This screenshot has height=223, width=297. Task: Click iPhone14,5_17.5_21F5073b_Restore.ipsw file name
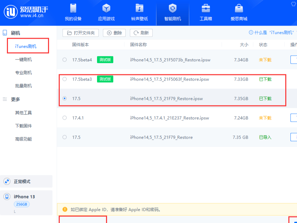pyautogui.click(x=170, y=60)
